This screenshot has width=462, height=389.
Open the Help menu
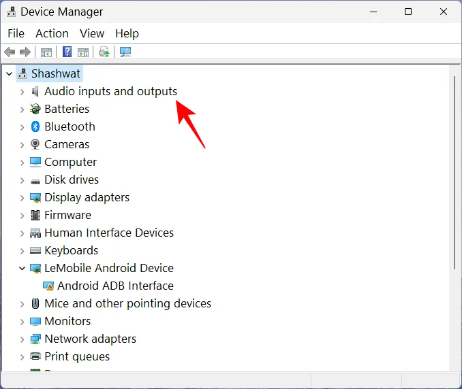[127, 33]
